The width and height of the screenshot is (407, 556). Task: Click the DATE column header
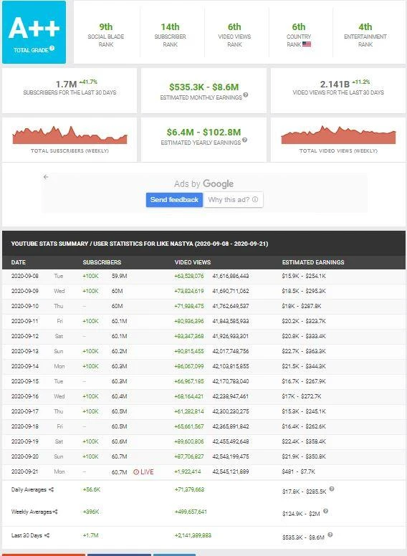point(19,262)
